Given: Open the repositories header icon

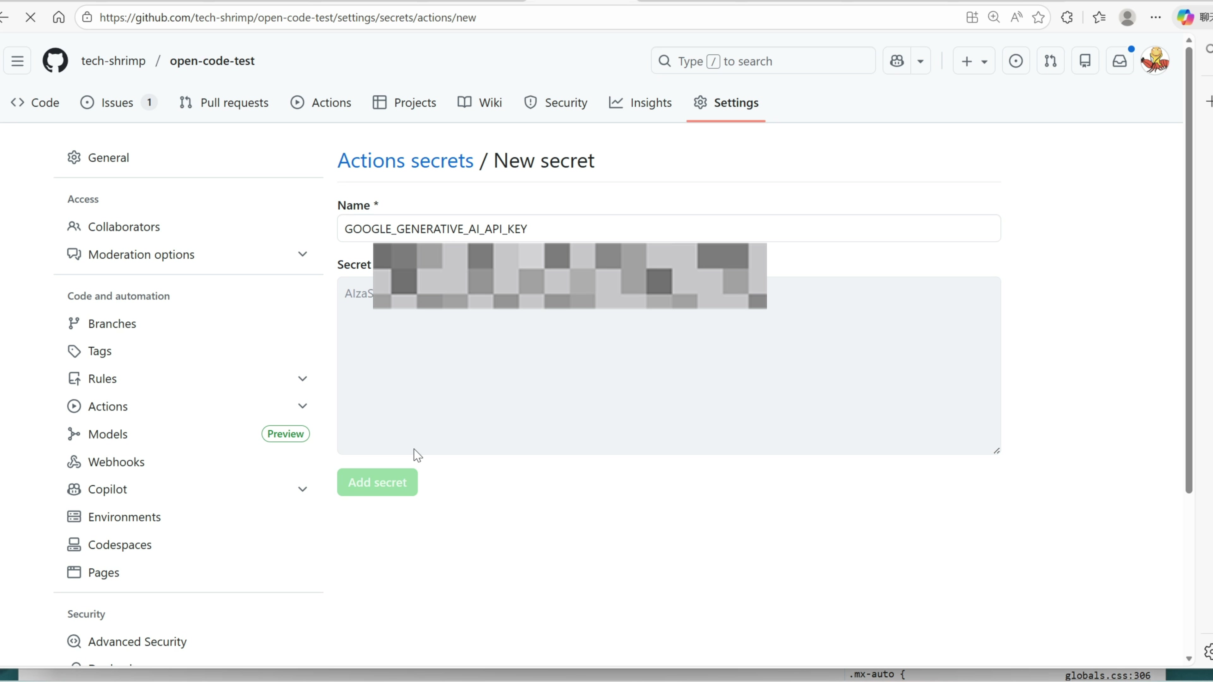Looking at the screenshot, I should point(1085,61).
